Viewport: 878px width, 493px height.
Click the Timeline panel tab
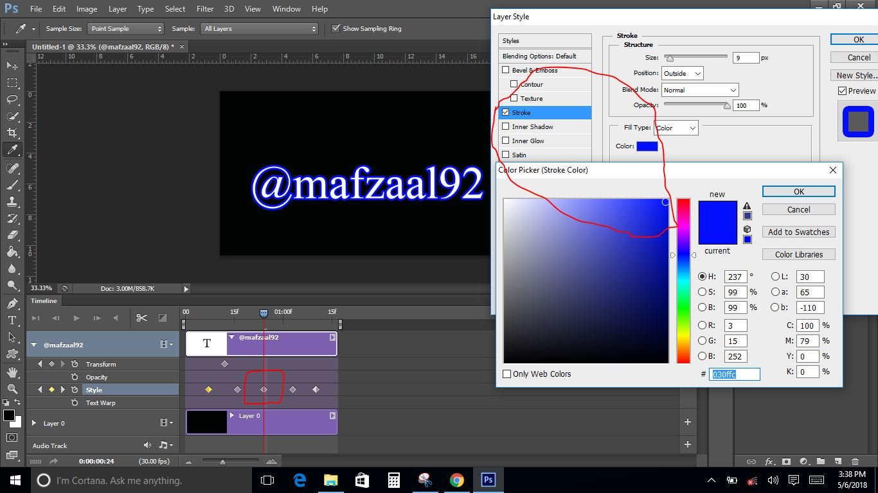click(44, 300)
